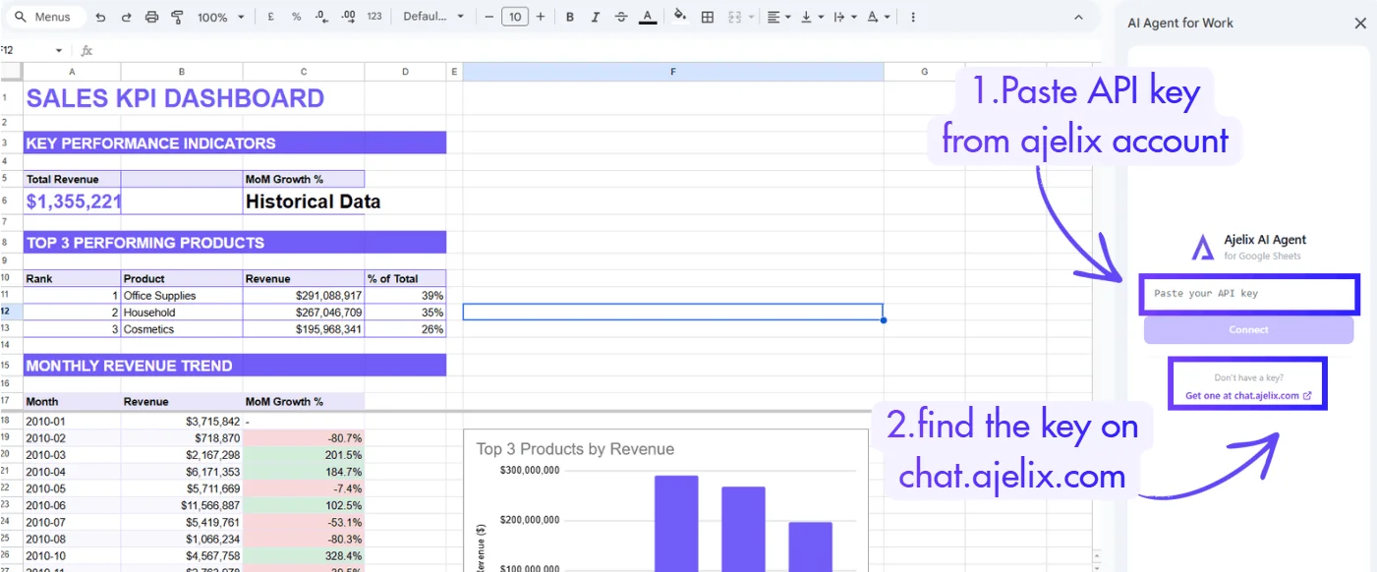Click the Decrease decimal places icon
This screenshot has width=1377, height=572.
click(322, 17)
